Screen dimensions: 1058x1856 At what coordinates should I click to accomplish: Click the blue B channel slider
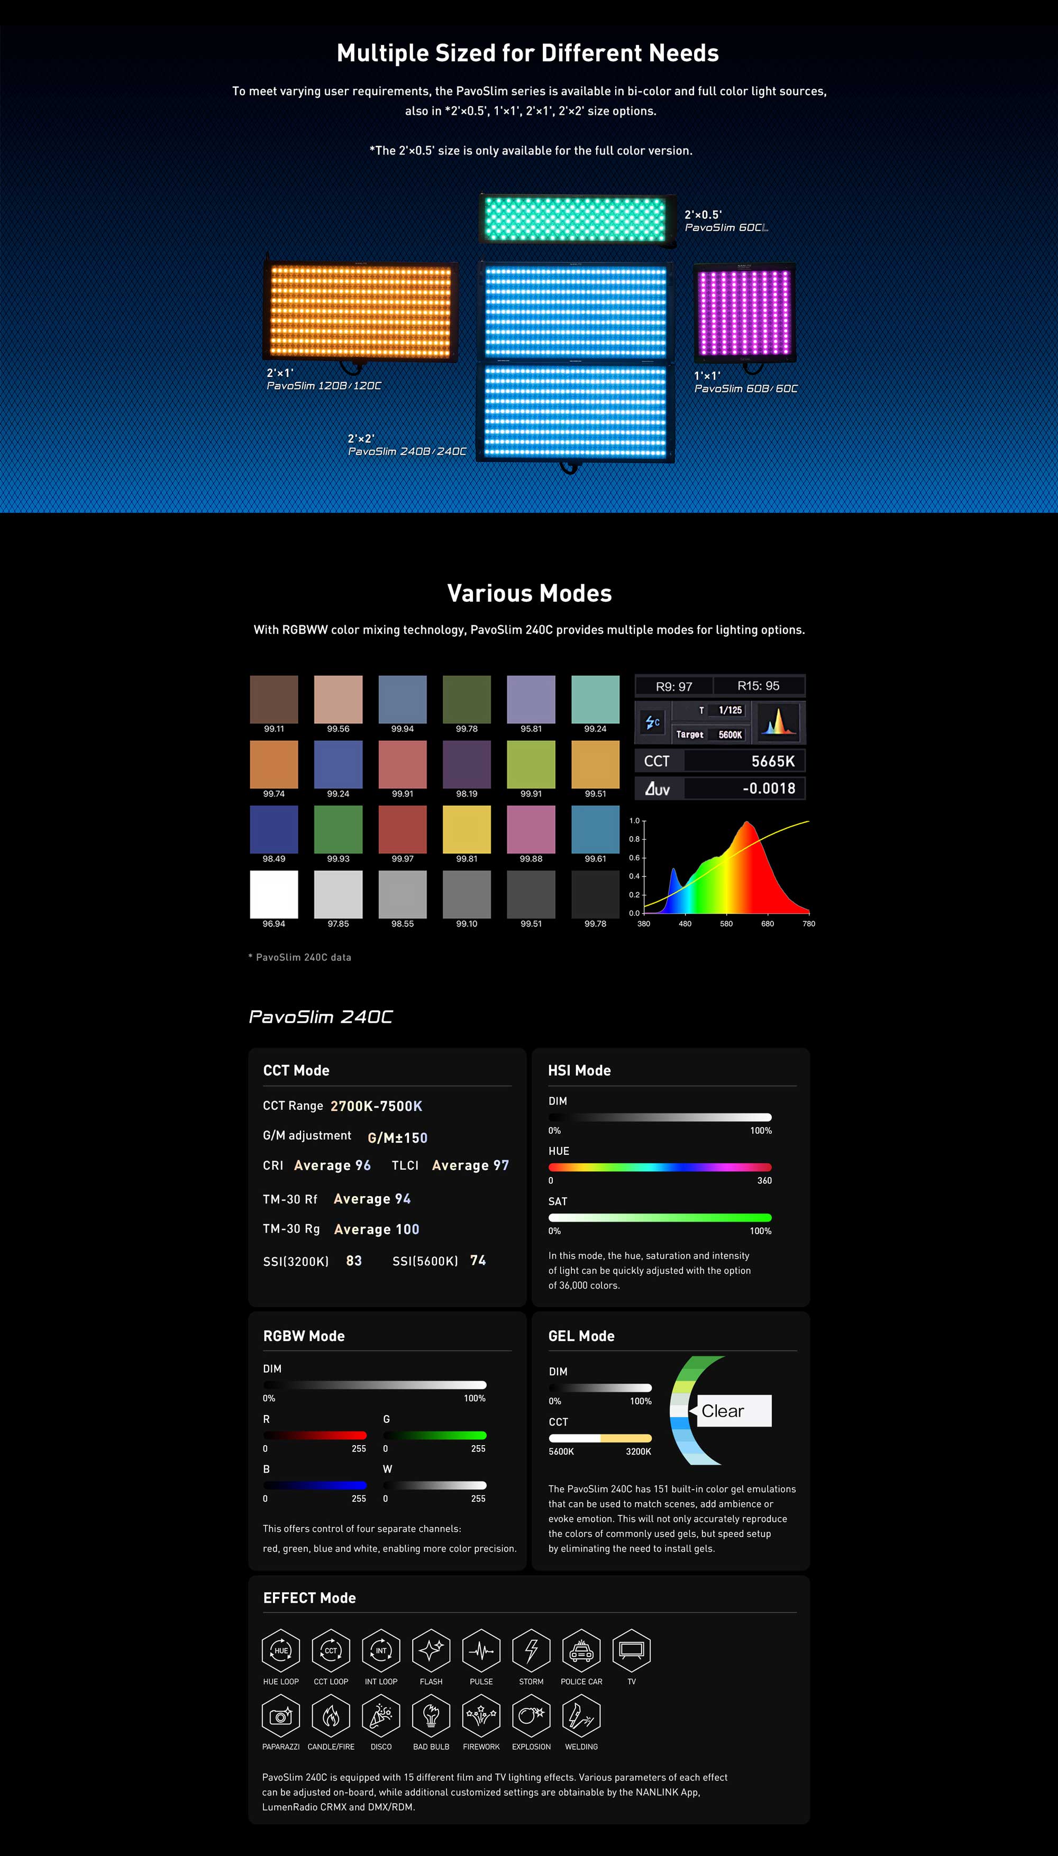coord(315,1485)
